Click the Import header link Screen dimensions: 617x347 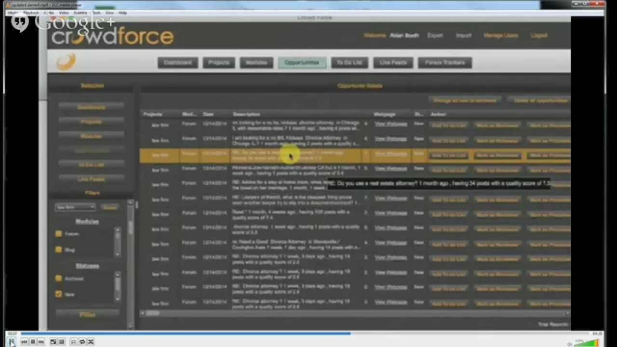click(463, 35)
